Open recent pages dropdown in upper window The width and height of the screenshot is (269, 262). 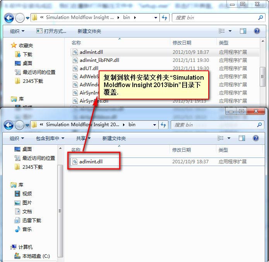(27, 18)
